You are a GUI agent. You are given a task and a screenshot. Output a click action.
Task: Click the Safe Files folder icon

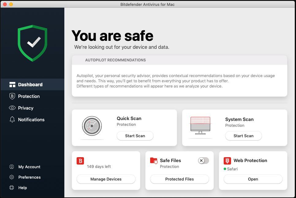point(154,161)
